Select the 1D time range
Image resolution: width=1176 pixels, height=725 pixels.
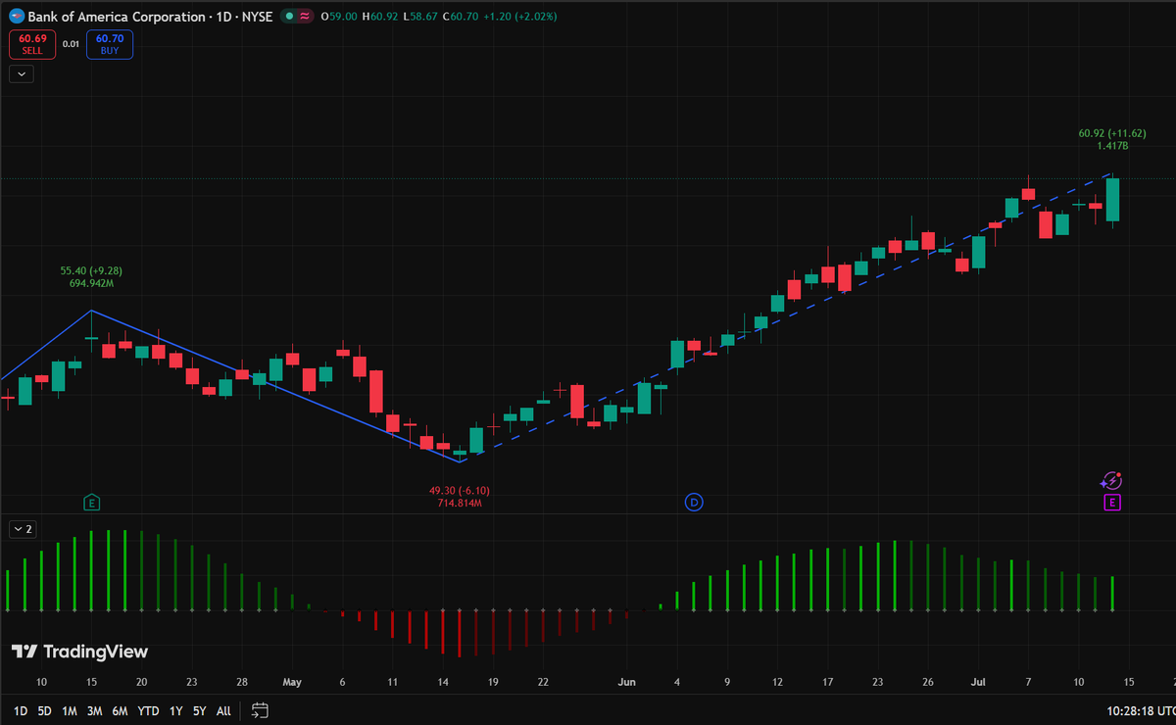(x=21, y=710)
